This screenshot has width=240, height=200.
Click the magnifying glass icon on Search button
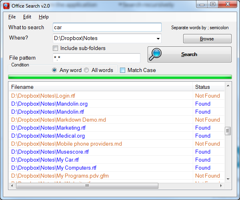coord(155,54)
